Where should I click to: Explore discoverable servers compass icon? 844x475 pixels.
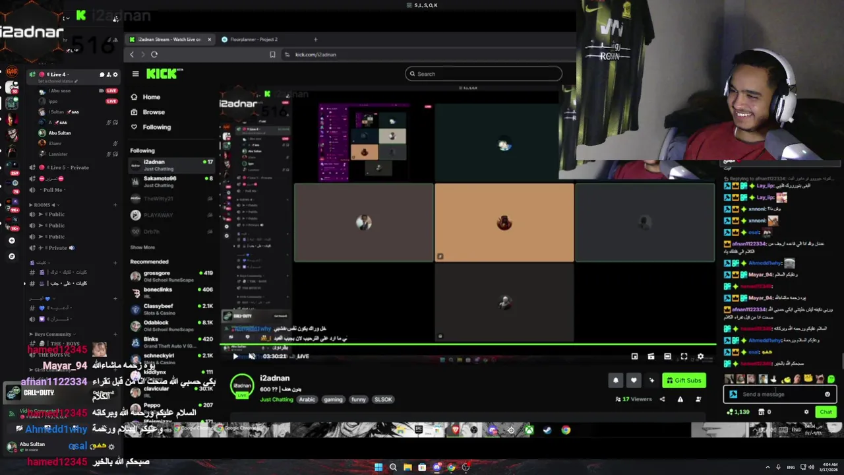pos(11,256)
